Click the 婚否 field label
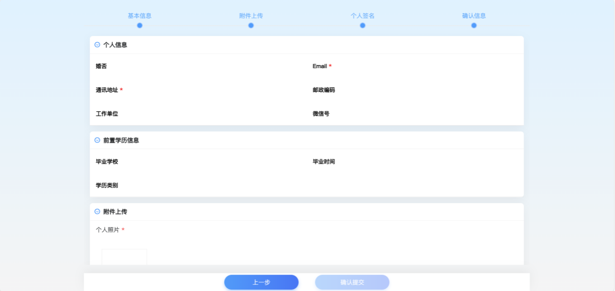 pyautogui.click(x=101, y=66)
